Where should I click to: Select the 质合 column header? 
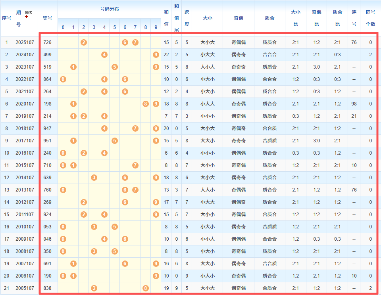[269, 18]
